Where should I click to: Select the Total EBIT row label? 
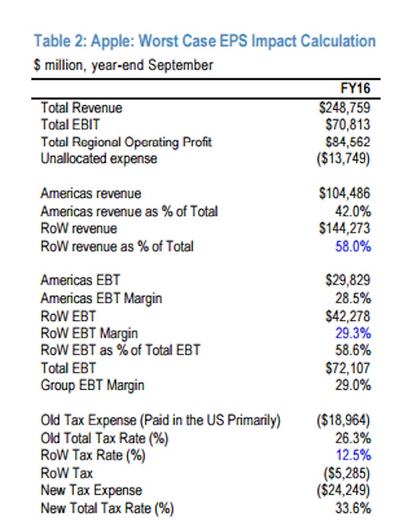tap(70, 125)
